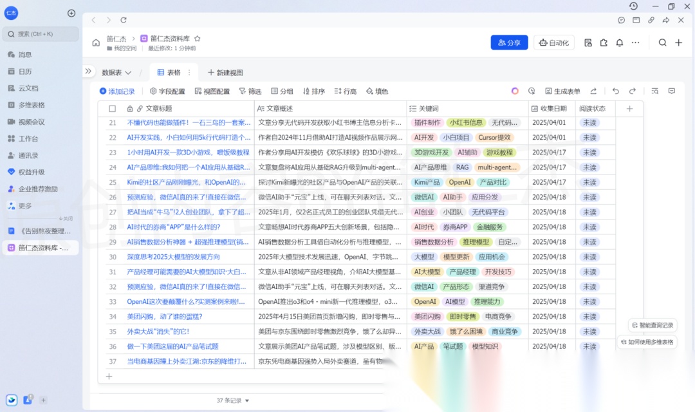The height and width of the screenshot is (412, 695).
Task: Click the 收集日期 column header
Action: [x=552, y=109]
